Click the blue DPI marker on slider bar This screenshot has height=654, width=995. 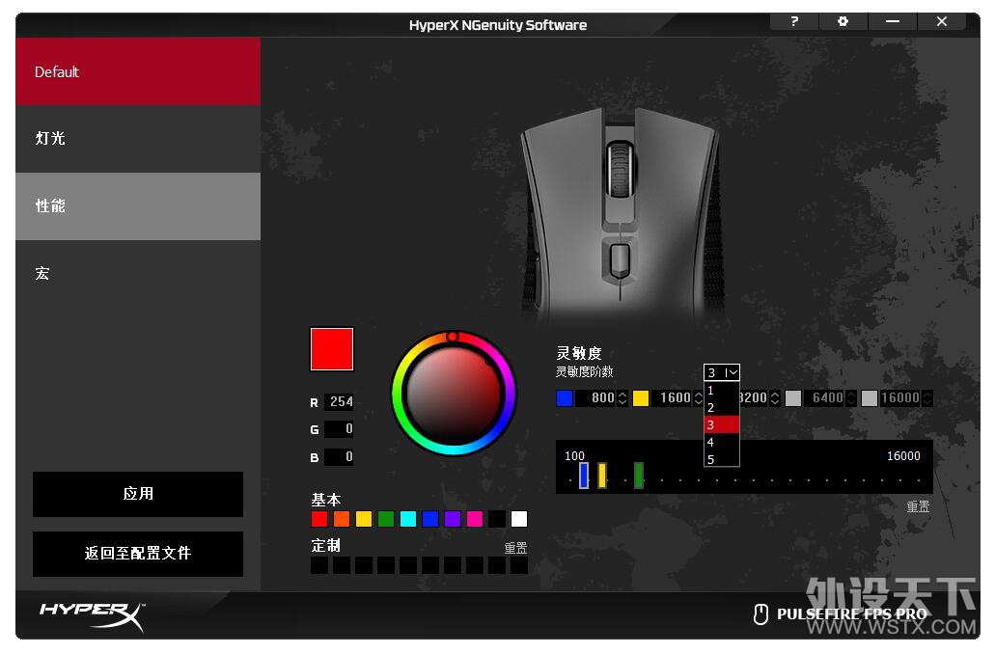584,476
